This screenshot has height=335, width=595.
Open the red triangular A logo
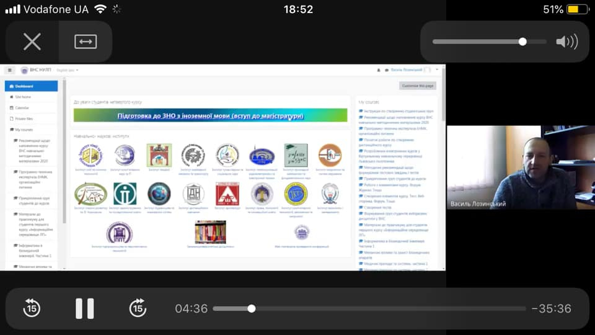click(x=227, y=194)
